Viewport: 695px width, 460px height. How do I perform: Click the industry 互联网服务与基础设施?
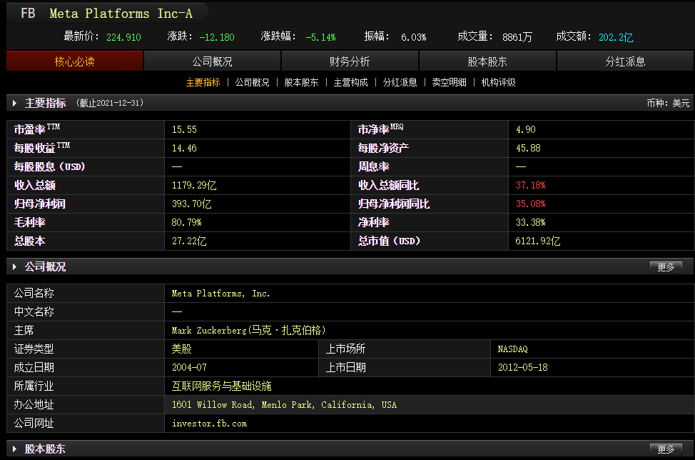[222, 386]
